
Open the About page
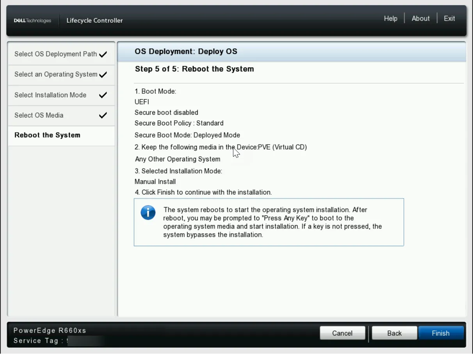420,18
